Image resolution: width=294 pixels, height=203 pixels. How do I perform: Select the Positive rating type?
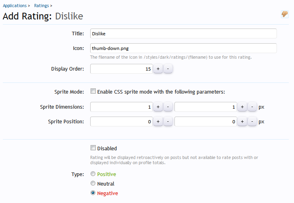coord(93,174)
